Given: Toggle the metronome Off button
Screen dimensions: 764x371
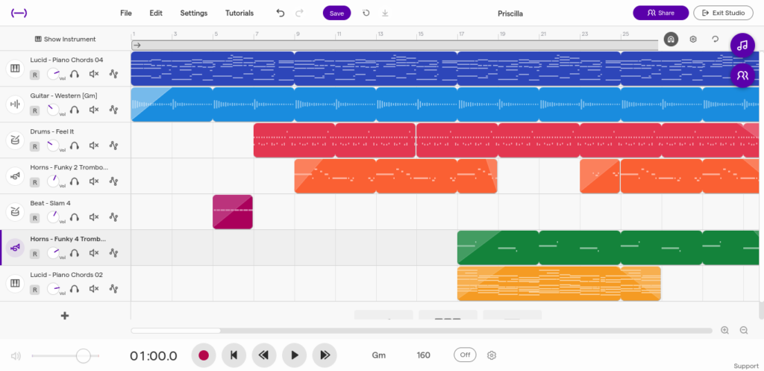Looking at the screenshot, I should coord(465,355).
